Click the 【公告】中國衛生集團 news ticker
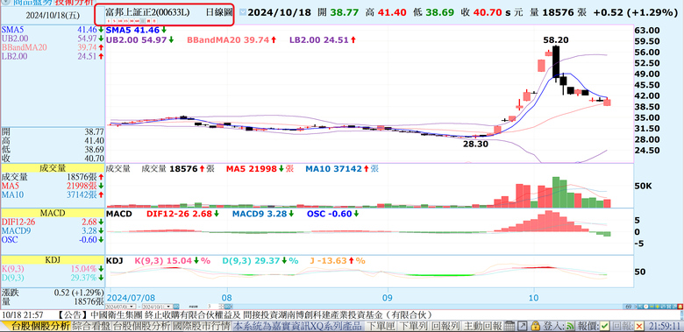Image resolution: width=684 pixels, height=332 pixels. tap(246, 314)
